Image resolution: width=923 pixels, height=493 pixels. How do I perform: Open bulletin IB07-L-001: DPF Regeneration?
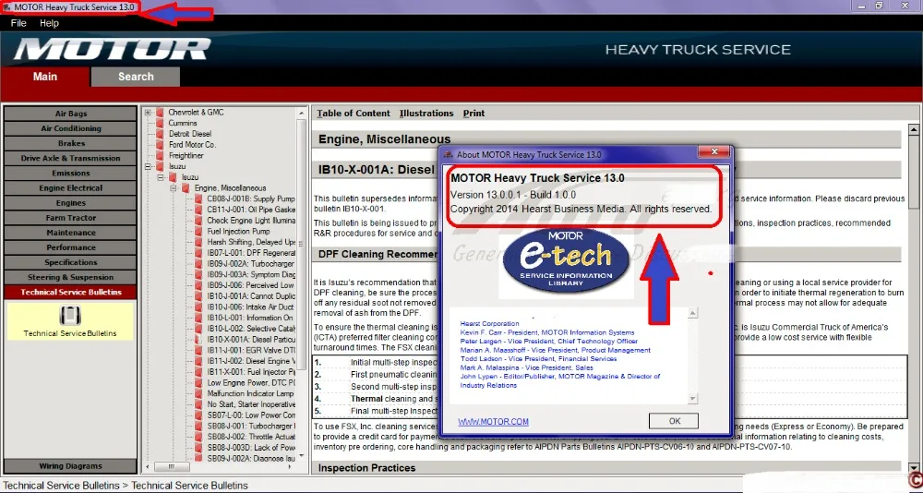251,253
